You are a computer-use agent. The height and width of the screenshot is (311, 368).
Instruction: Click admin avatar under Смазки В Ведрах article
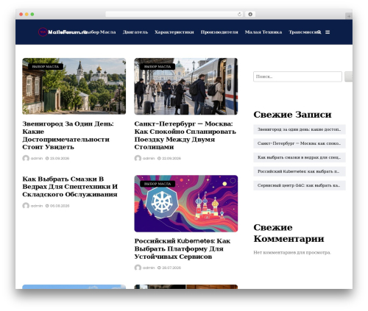click(x=26, y=206)
